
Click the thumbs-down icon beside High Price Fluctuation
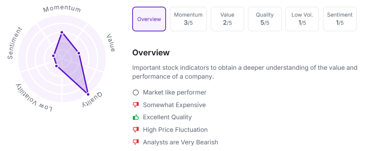136,130
